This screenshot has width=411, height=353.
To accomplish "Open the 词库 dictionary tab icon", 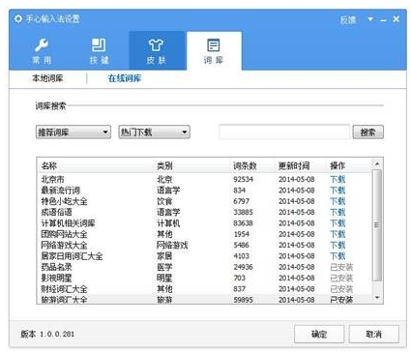I will 214,45.
